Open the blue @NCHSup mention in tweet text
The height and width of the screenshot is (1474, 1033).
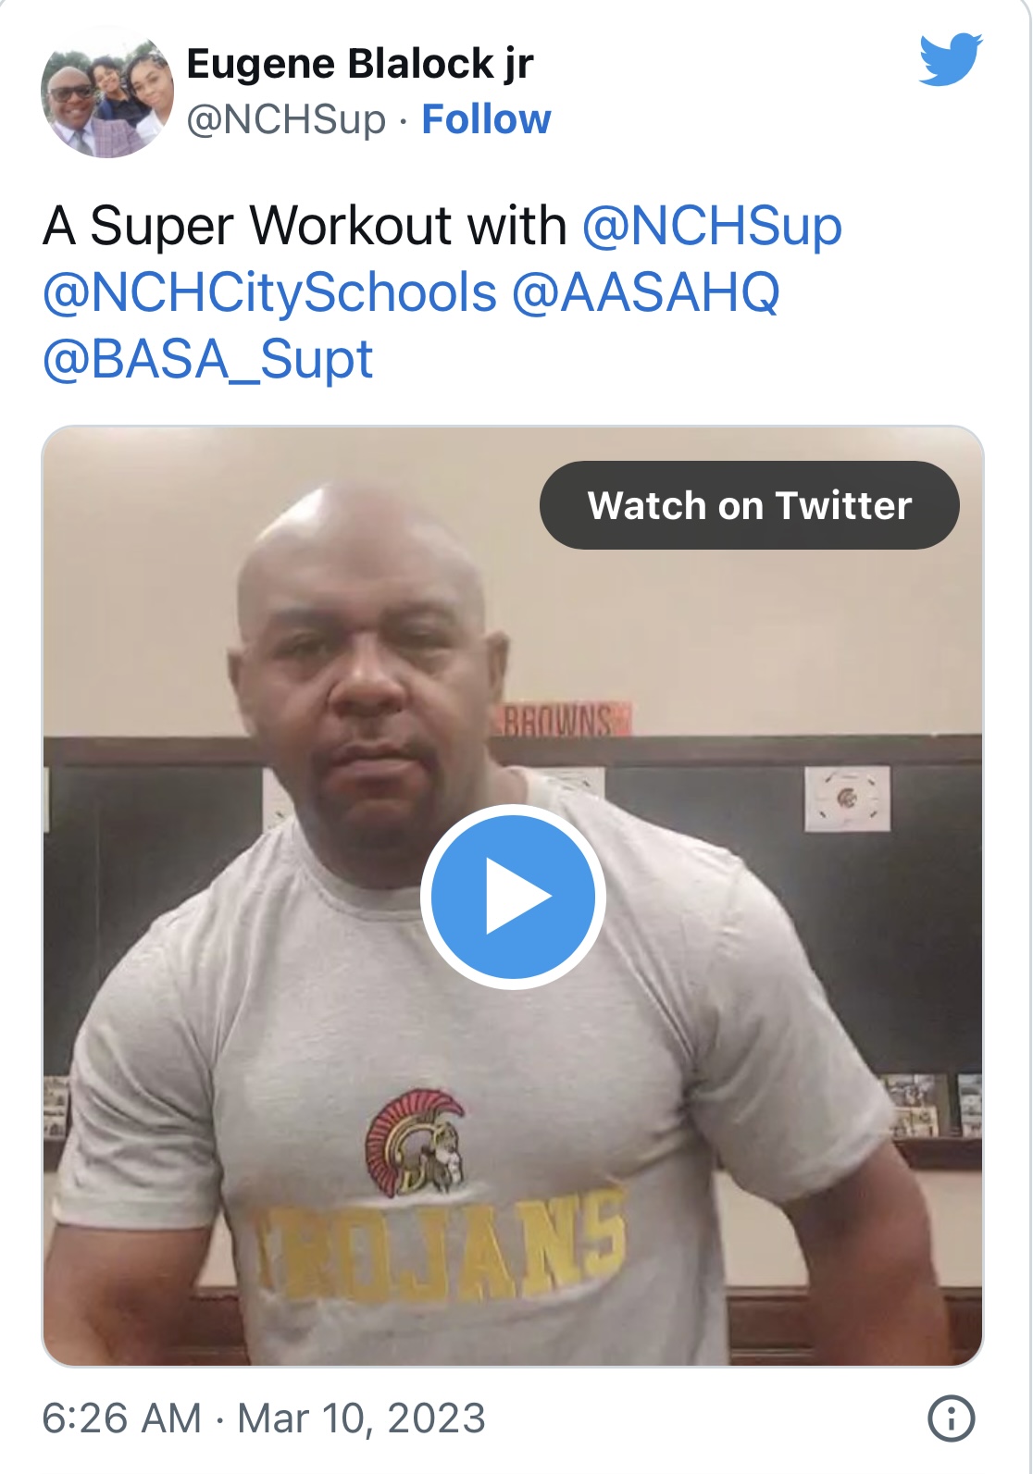[x=712, y=226]
